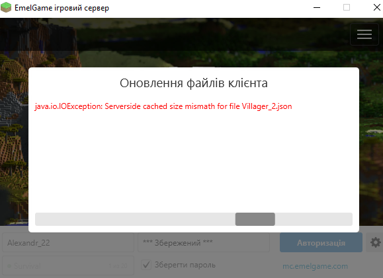This screenshot has height=278, width=383.
Task: Click the 'Зберегти пароль' checkbox label text
Action: point(185,265)
